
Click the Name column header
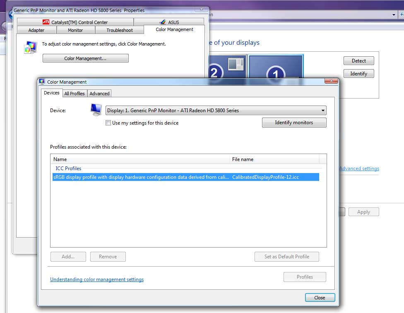pos(140,159)
